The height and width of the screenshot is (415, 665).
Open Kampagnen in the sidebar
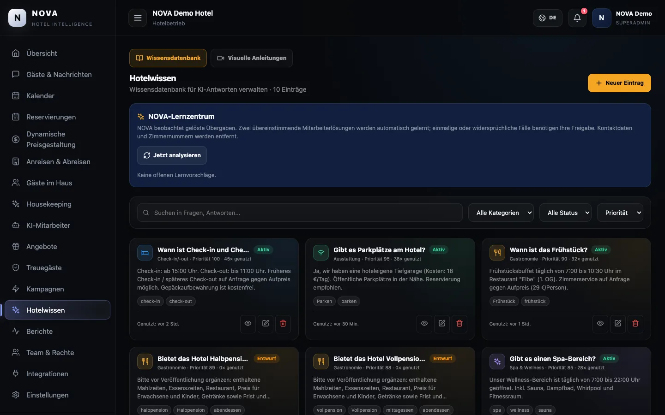pos(57,289)
